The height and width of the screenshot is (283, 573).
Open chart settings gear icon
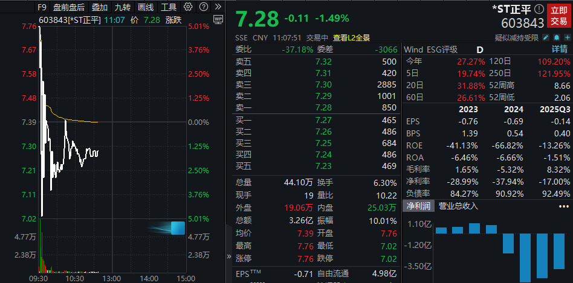(x=188, y=7)
